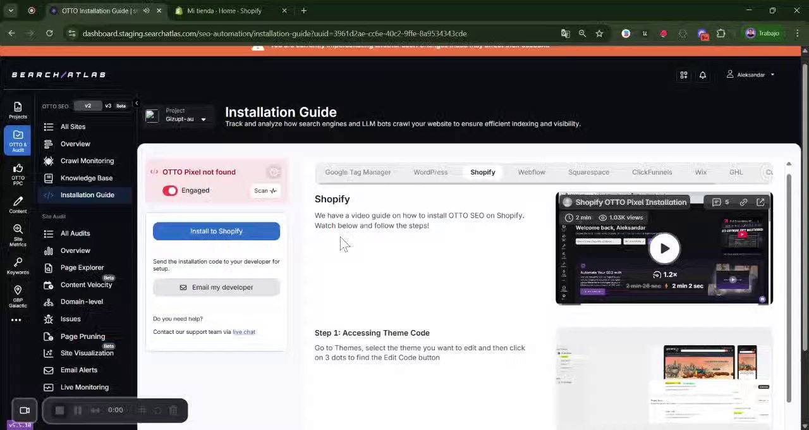Open Projects in the left rail
This screenshot has width=809, height=430.
pos(18,110)
